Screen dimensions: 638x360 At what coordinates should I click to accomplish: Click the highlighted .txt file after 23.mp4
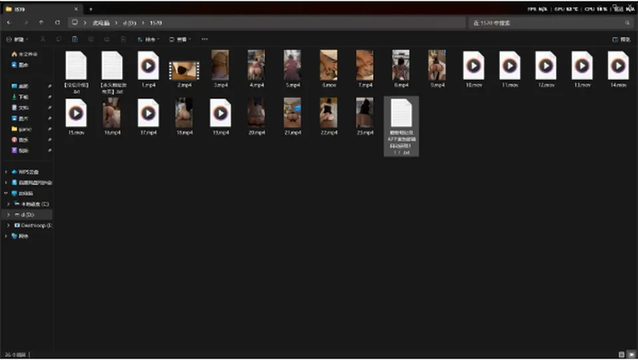pyautogui.click(x=401, y=126)
